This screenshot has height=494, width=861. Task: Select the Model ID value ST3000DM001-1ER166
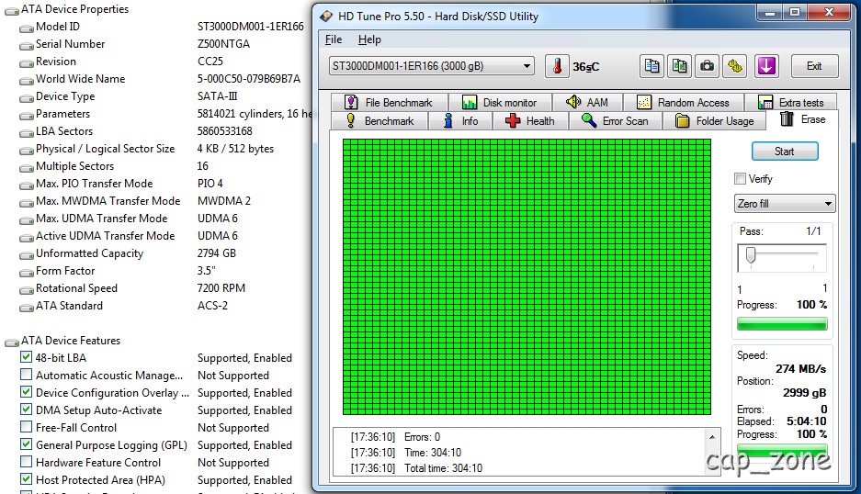pos(250,27)
